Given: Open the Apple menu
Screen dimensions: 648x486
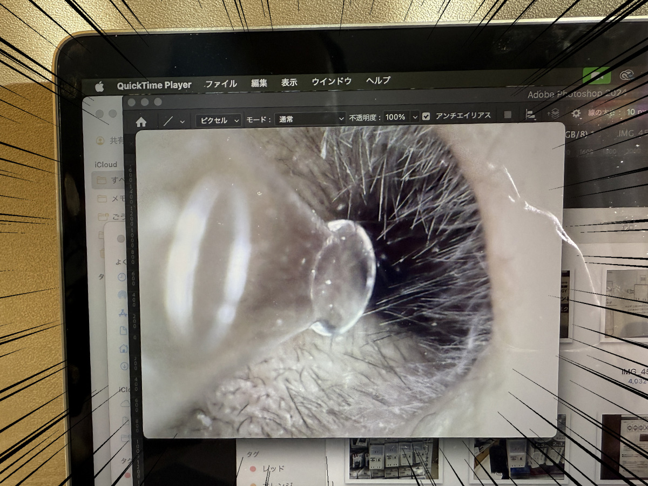Looking at the screenshot, I should click(x=99, y=86).
